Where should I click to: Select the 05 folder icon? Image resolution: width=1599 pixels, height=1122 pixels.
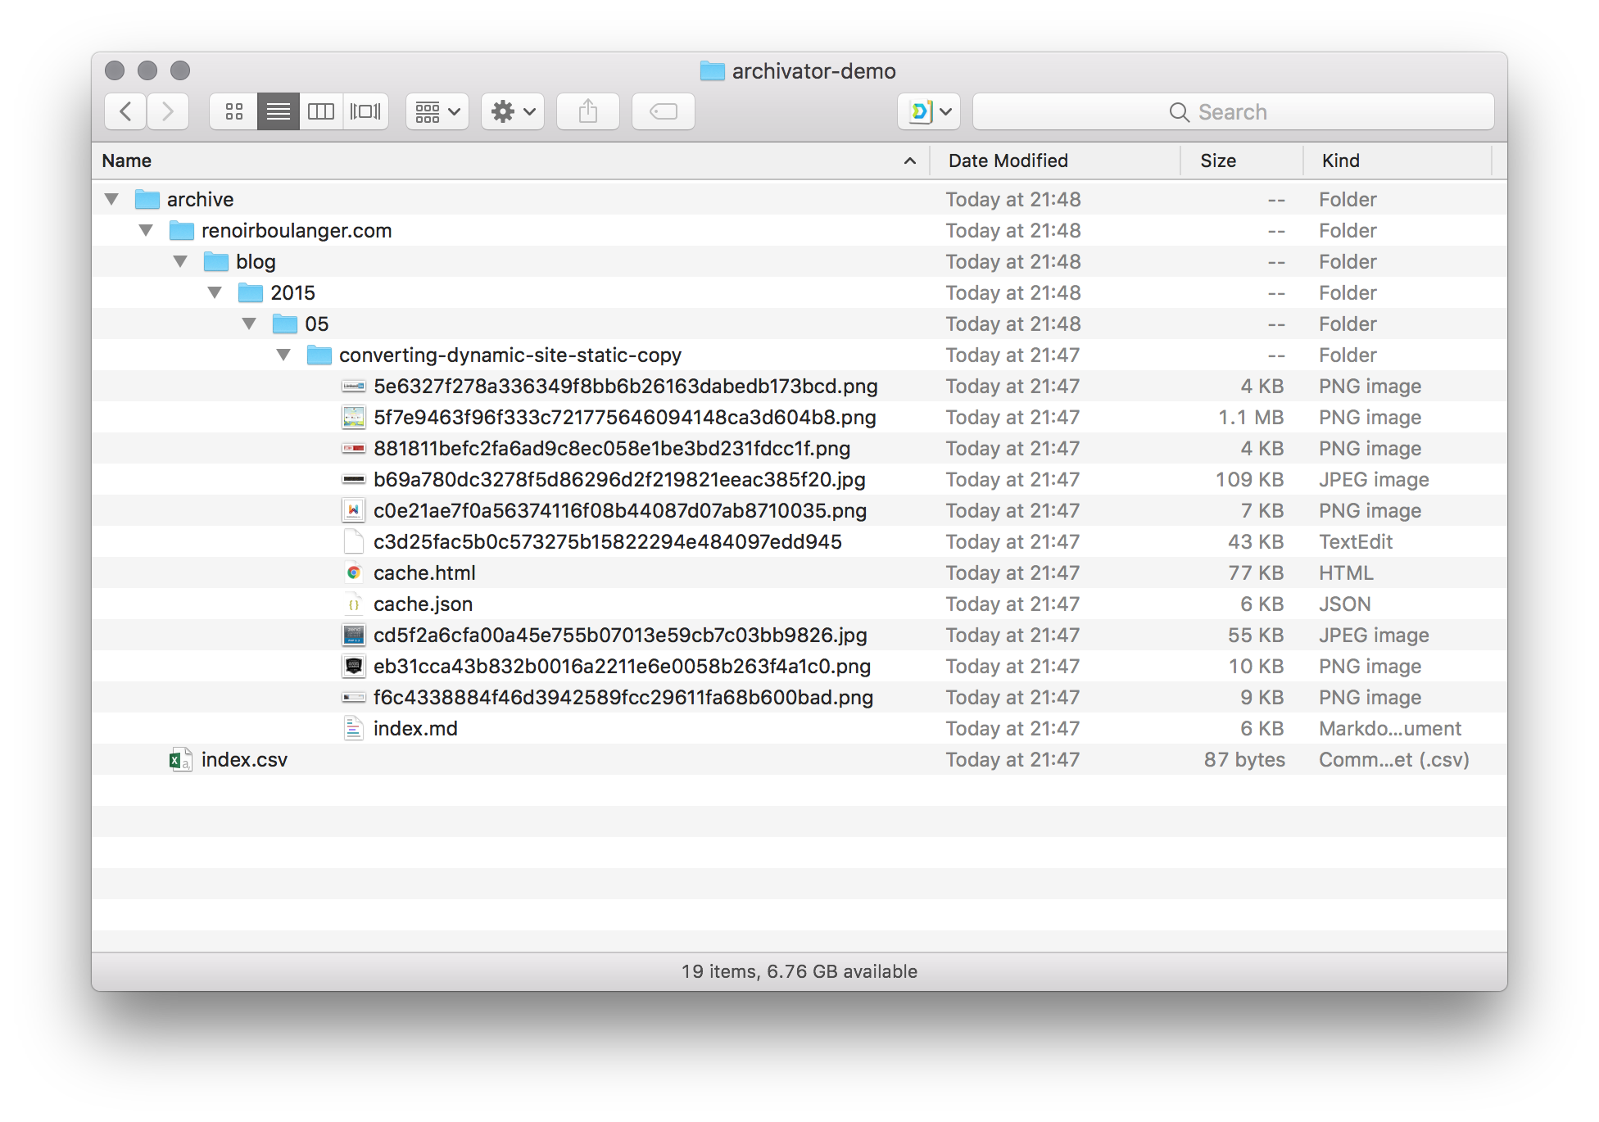tap(285, 323)
